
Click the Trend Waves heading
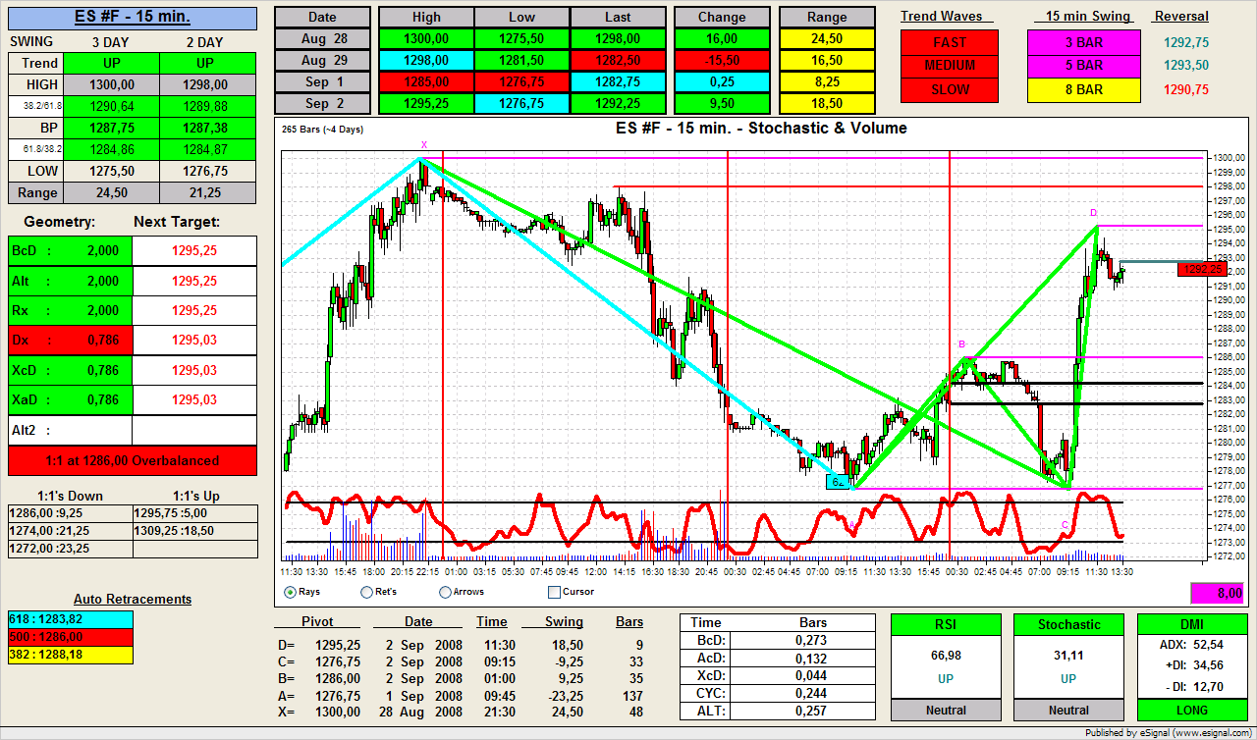pos(941,16)
